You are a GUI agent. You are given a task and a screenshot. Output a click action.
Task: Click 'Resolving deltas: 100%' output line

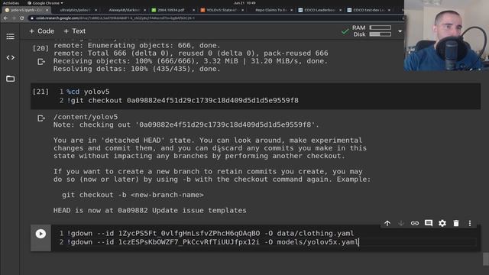pos(137,69)
